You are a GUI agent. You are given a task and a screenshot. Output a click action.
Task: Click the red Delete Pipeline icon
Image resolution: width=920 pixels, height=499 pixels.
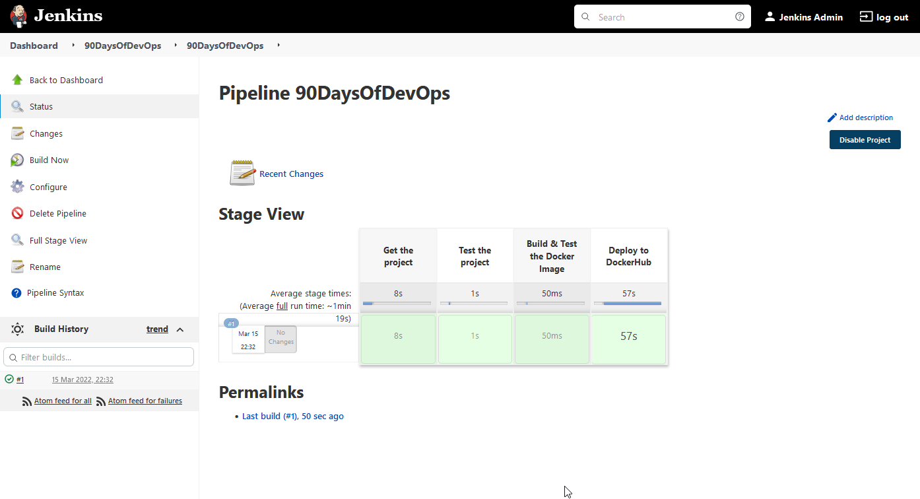18,213
